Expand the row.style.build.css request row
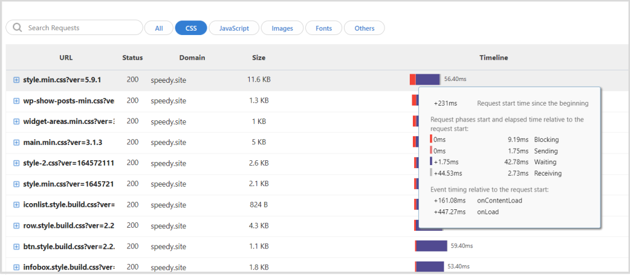This screenshot has height=275, width=630. click(17, 226)
